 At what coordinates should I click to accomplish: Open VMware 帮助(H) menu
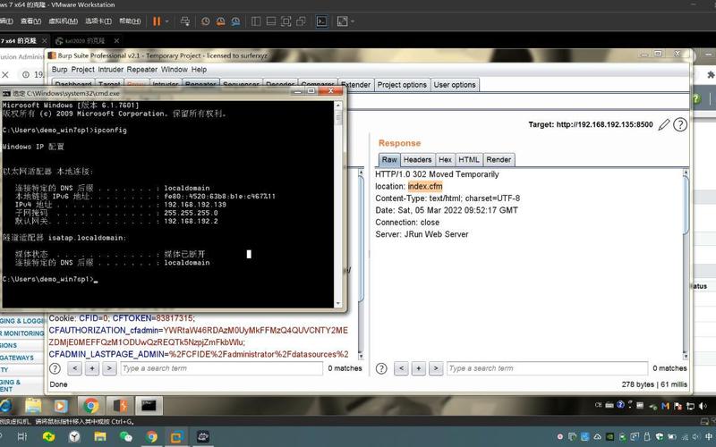coord(130,21)
